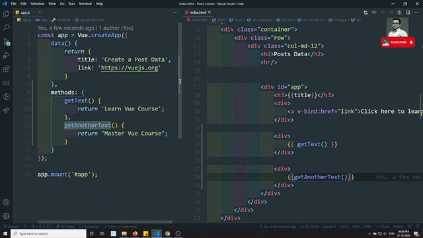Open the https://vuejs.org link in app.js

coord(130,67)
